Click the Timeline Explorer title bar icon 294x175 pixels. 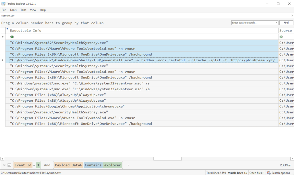click(3, 4)
